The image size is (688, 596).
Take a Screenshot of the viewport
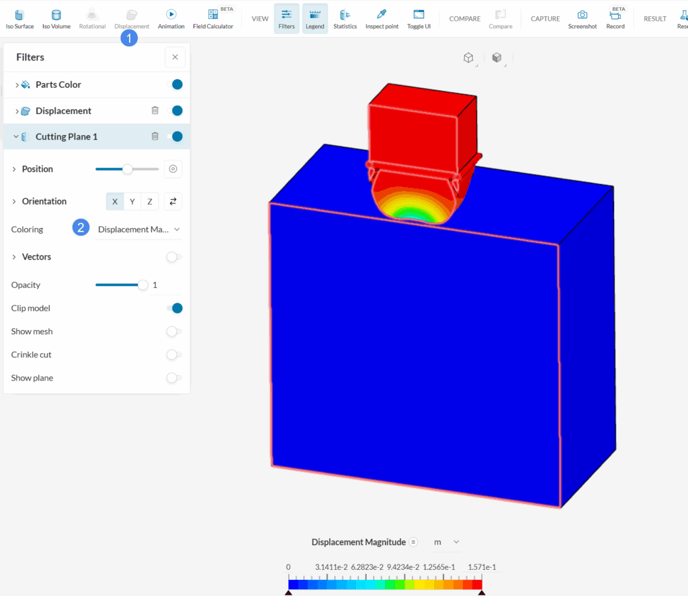click(x=582, y=17)
